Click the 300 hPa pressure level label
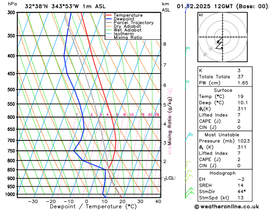272x210 pixels. tap(12, 13)
